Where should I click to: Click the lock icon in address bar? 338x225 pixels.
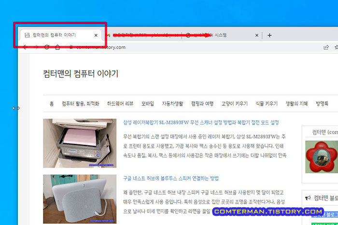71,47
